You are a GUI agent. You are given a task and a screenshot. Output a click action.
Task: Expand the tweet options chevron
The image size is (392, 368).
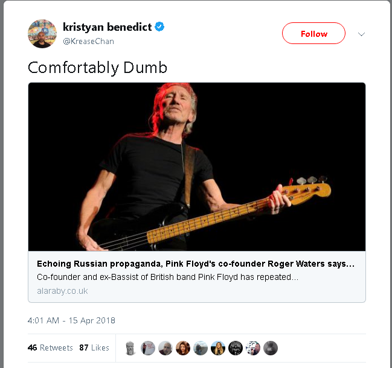pyautogui.click(x=361, y=34)
